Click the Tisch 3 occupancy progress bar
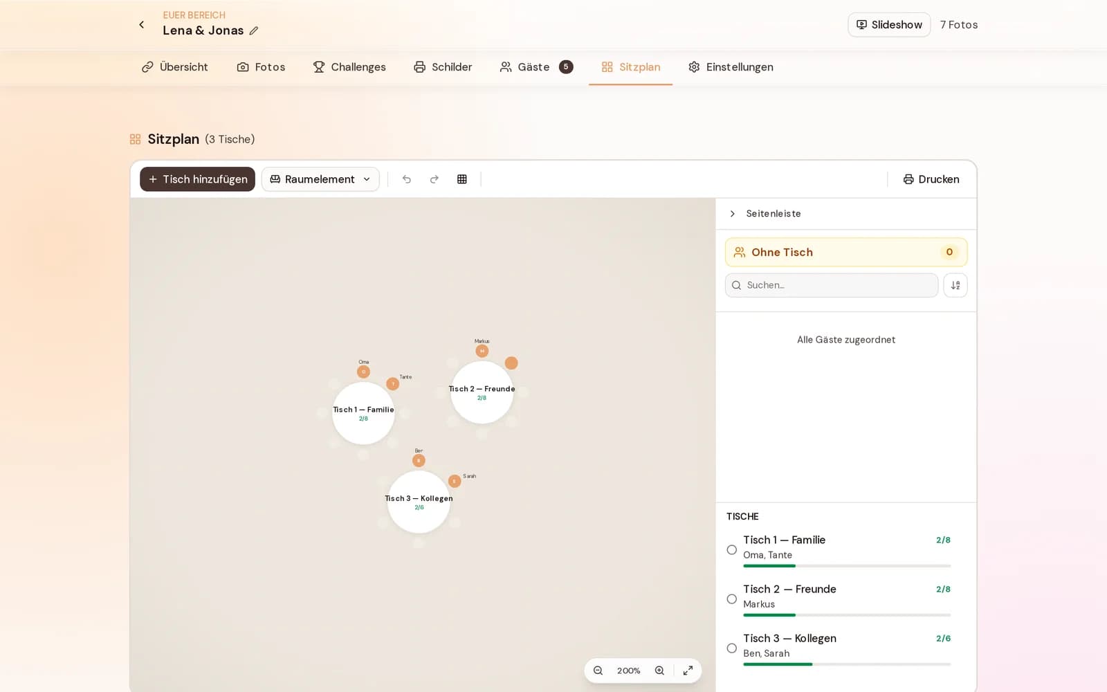This screenshot has height=692, width=1107. pos(847,664)
